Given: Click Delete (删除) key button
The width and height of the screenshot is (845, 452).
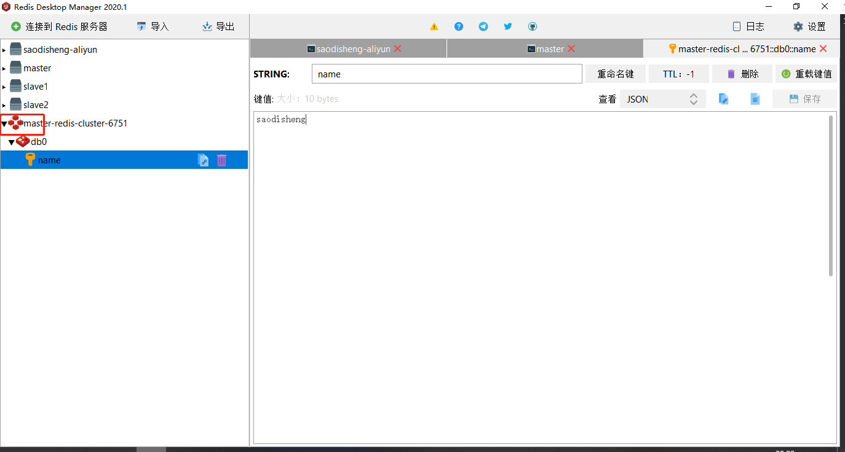Looking at the screenshot, I should (742, 74).
